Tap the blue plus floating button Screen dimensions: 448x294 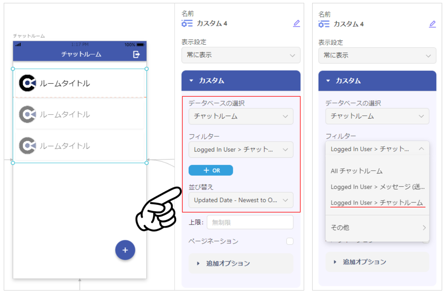point(125,250)
